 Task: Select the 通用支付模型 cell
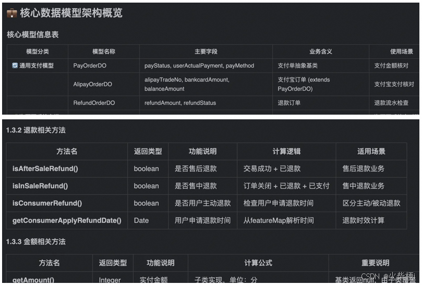(37, 65)
